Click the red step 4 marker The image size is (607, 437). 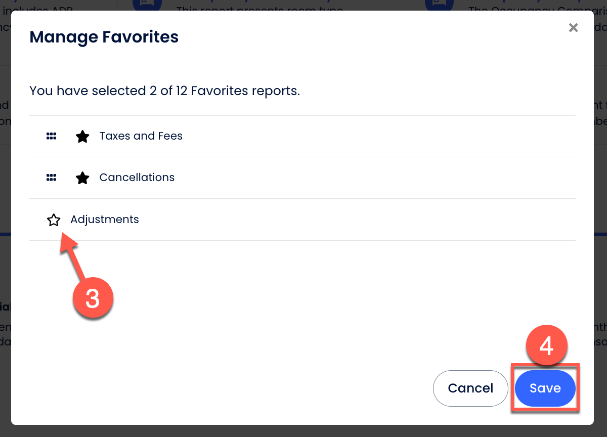pos(546,346)
